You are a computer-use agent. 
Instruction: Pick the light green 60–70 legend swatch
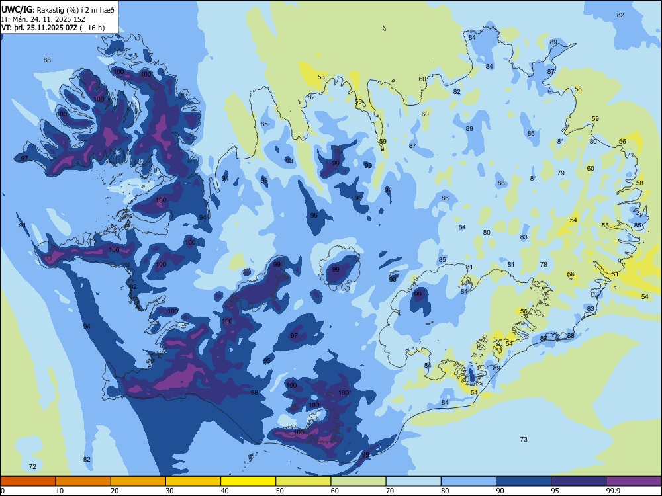coord(358,481)
